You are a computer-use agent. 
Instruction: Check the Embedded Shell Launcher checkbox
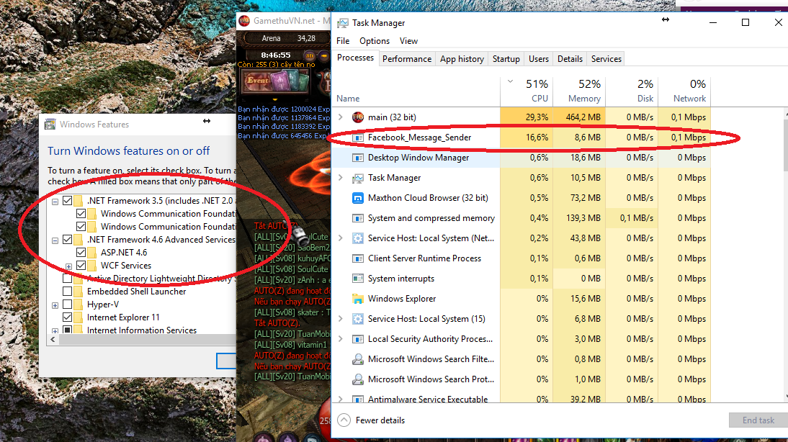pos(67,292)
